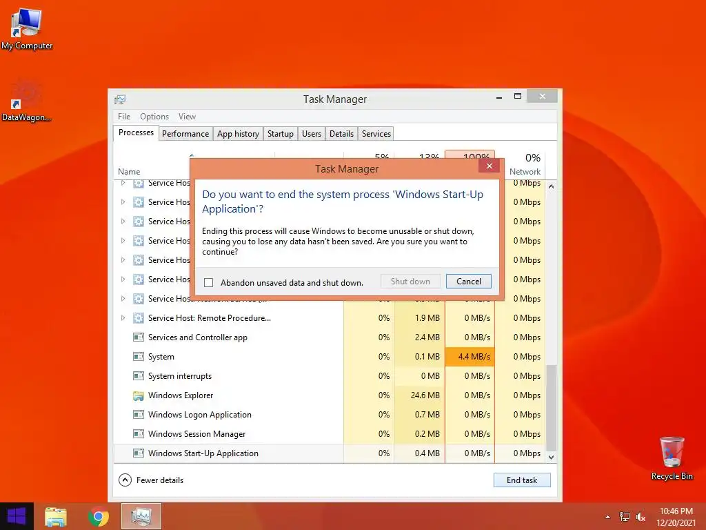Click the greyed-out Shut down button
The width and height of the screenshot is (706, 530).
click(x=410, y=282)
